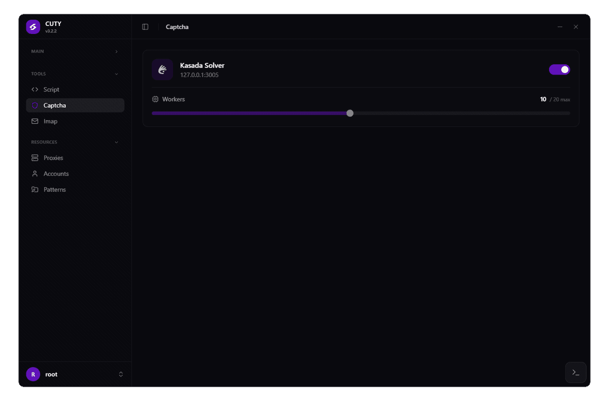Open the Patterns page

[55, 190]
